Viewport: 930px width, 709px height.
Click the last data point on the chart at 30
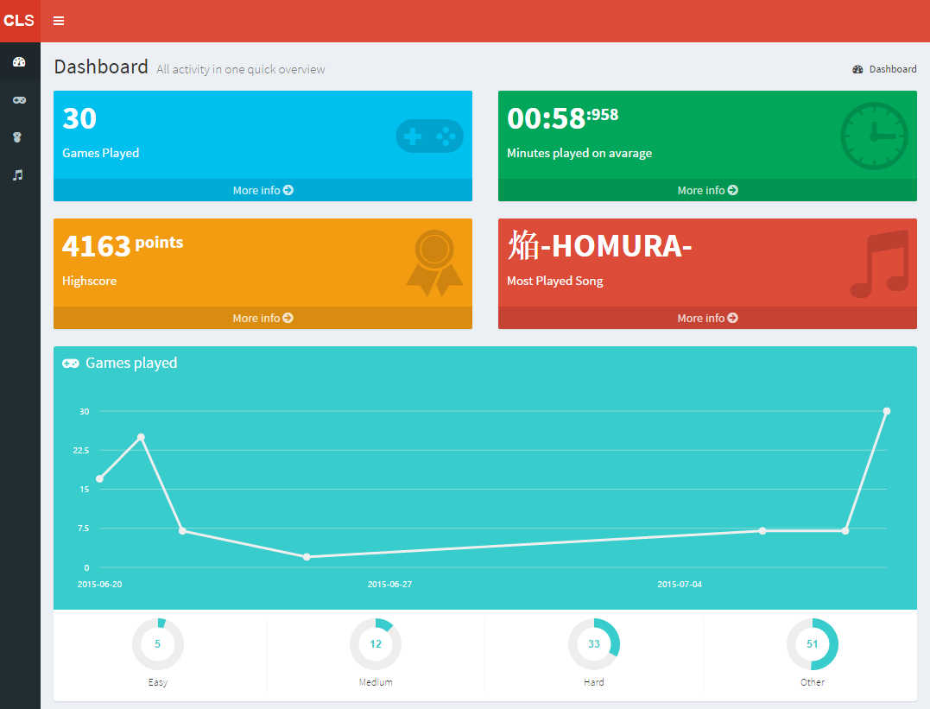point(887,411)
